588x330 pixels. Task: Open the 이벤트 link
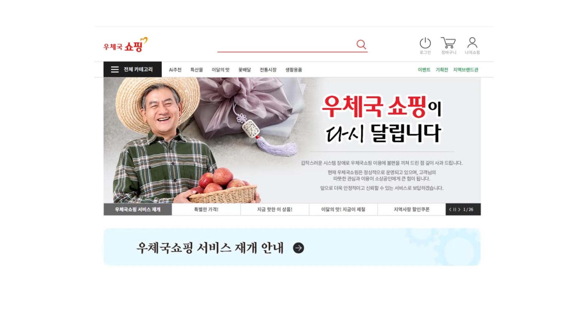click(x=424, y=70)
